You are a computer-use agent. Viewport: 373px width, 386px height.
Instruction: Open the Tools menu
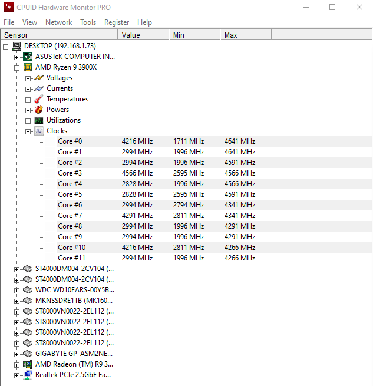click(x=88, y=22)
